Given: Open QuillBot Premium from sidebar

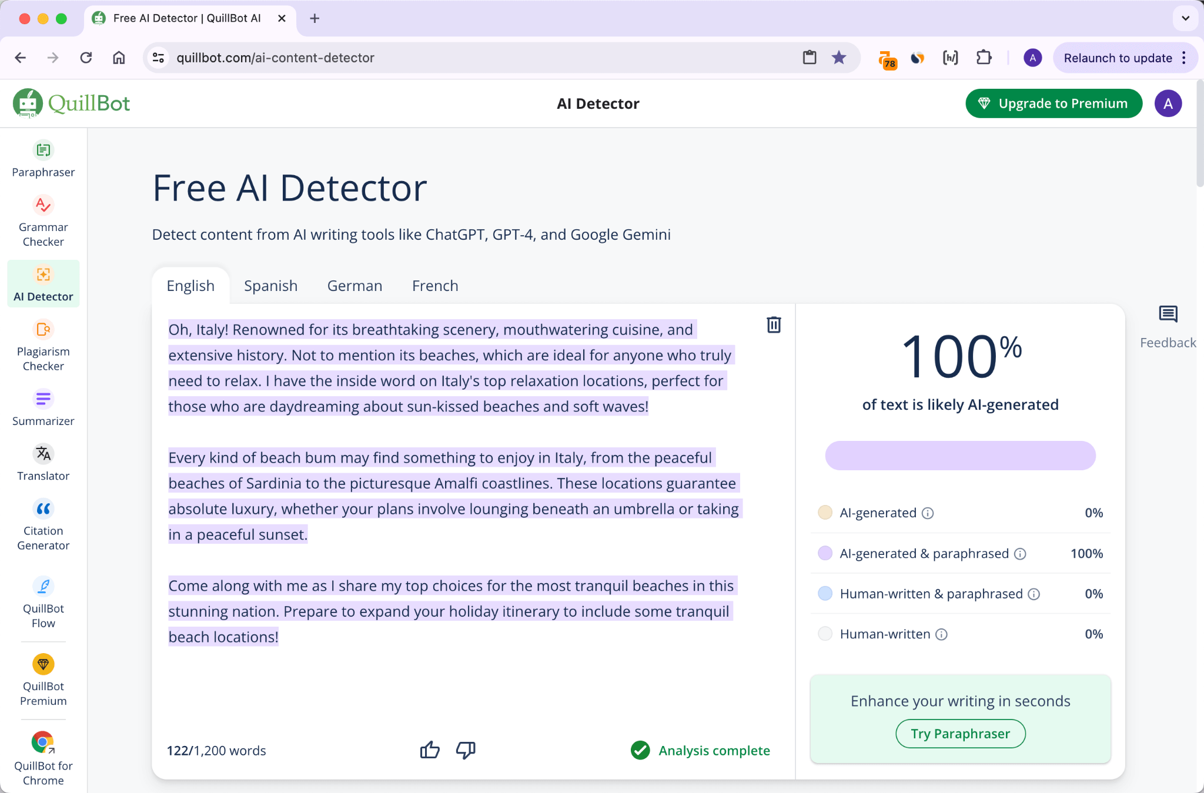Looking at the screenshot, I should coord(44,681).
